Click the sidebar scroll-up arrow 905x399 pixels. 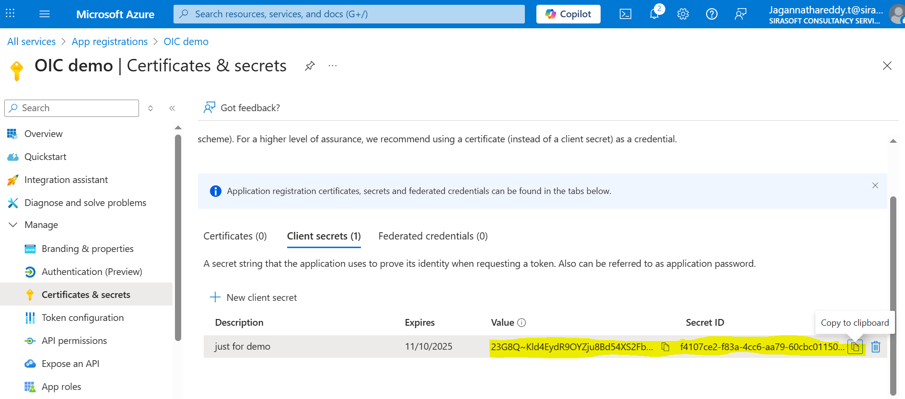178,127
